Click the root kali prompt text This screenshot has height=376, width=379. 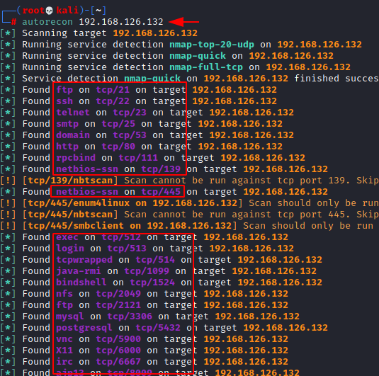click(50, 11)
